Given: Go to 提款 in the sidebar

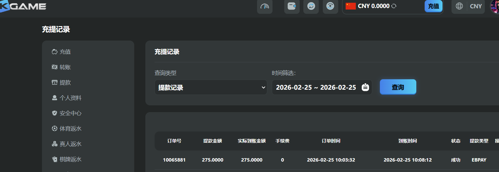Looking at the screenshot, I should (65, 83).
